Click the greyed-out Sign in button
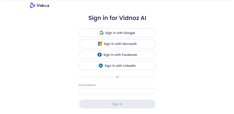The height and width of the screenshot is (114, 234). [117, 104]
